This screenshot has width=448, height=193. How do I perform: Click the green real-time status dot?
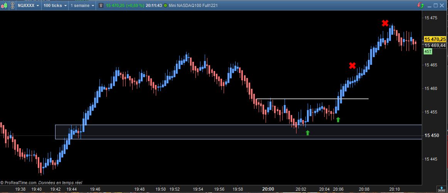165,5
